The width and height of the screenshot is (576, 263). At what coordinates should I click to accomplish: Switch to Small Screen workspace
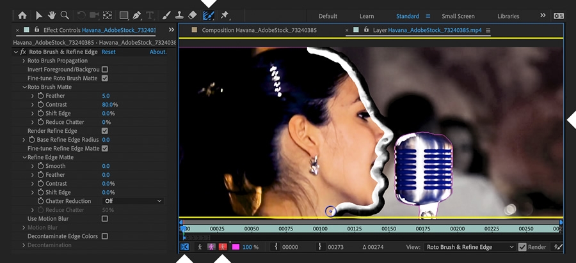tap(458, 16)
